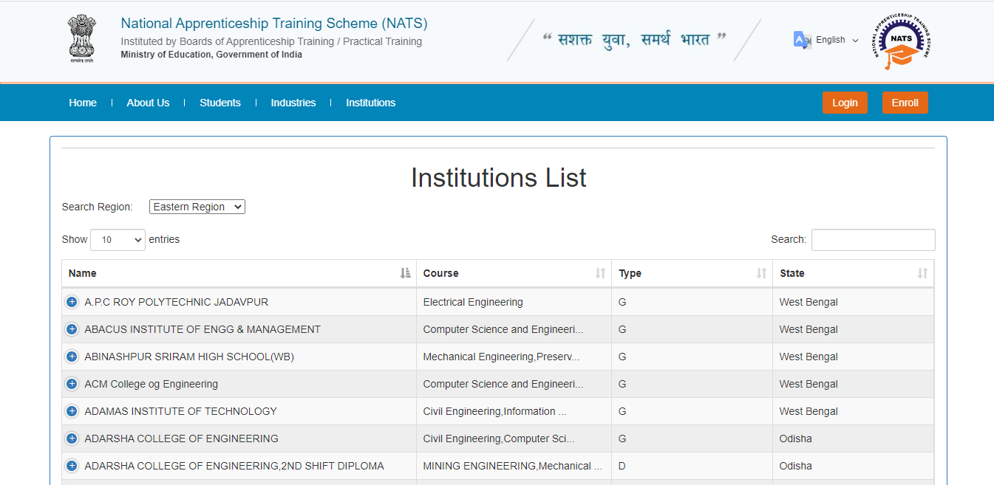Open the Industries menu
Viewport: 994px width, 485px height.
293,103
